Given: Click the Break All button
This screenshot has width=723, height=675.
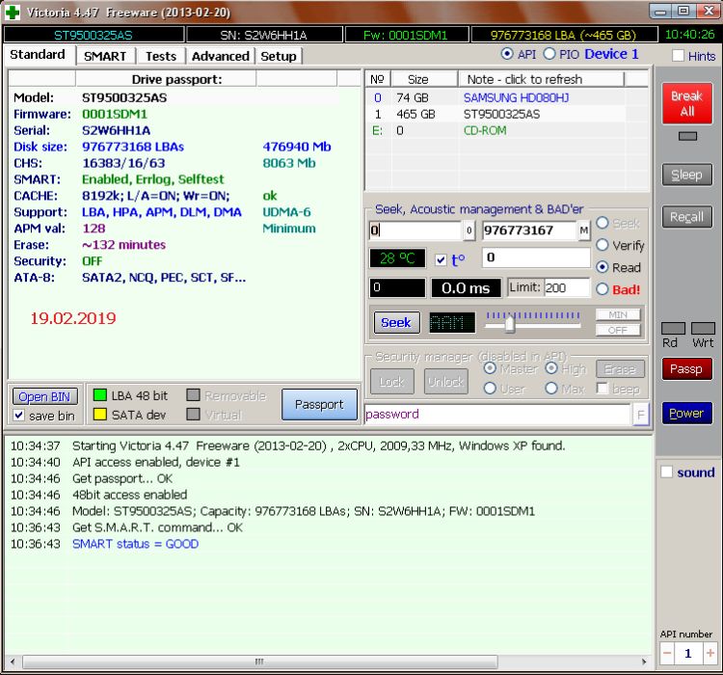Looking at the screenshot, I should (x=687, y=104).
